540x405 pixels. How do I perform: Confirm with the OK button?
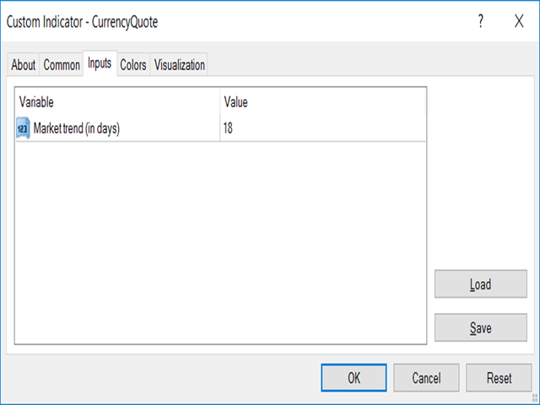(354, 378)
